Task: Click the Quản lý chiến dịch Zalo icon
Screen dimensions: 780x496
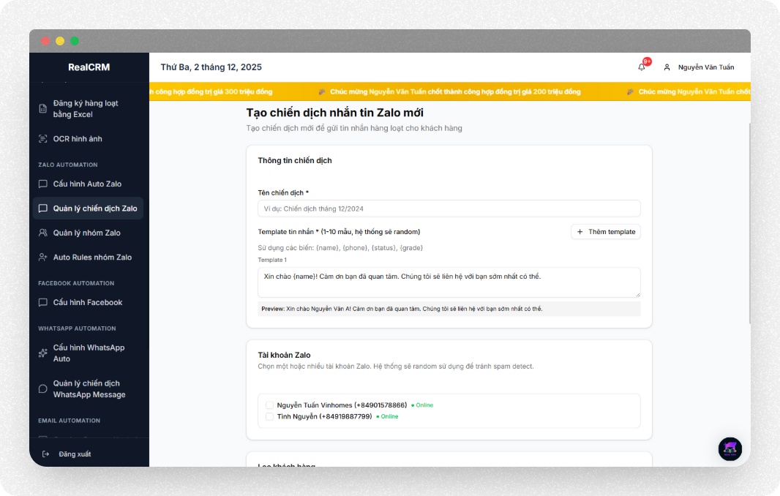Action: (43, 208)
